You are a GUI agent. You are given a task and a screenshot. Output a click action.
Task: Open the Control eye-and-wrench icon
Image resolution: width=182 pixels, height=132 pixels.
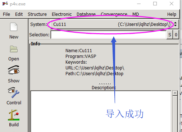point(14,92)
